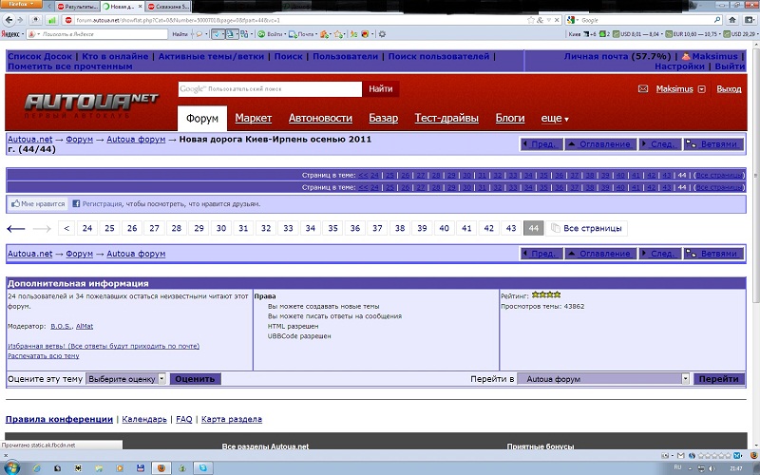Image resolution: width=760 pixels, height=475 pixels.
Task: Open 'Правила конференции' link
Action: 58,419
